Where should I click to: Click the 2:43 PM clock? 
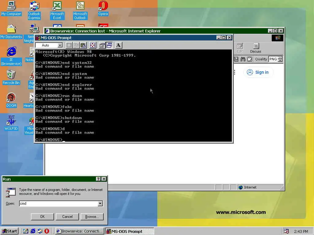[301, 231]
